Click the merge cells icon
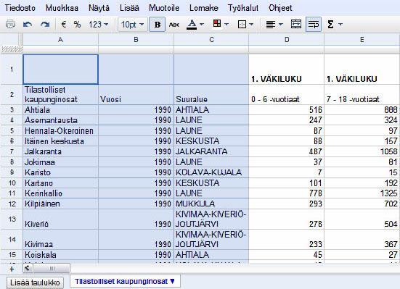Image resolution: width=400 pixels, height=289 pixels. pyautogui.click(x=296, y=25)
